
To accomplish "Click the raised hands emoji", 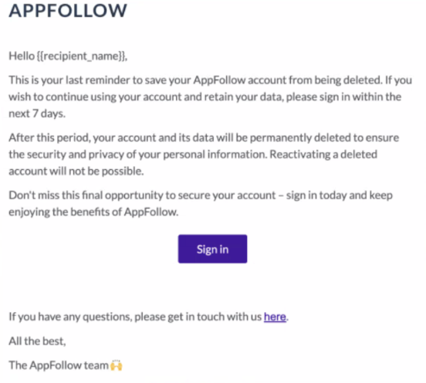I will pyautogui.click(x=117, y=365).
